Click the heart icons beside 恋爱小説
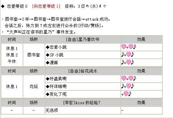 tap(129, 47)
